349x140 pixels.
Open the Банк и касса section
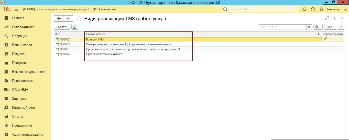(22, 45)
